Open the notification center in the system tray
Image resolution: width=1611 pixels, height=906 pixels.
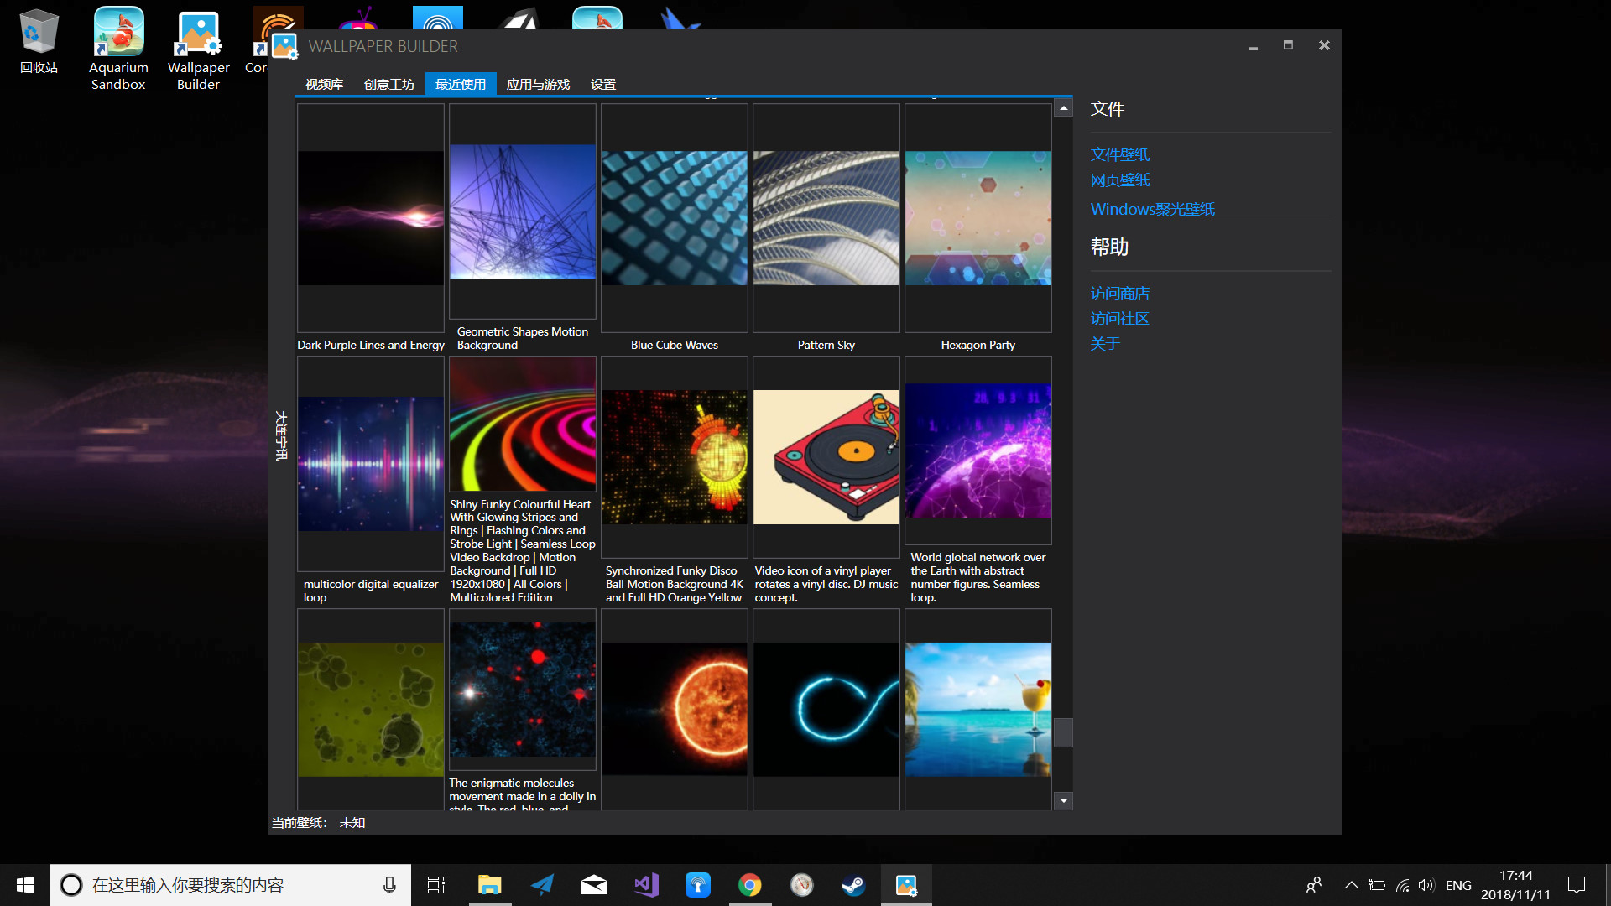[x=1577, y=884]
